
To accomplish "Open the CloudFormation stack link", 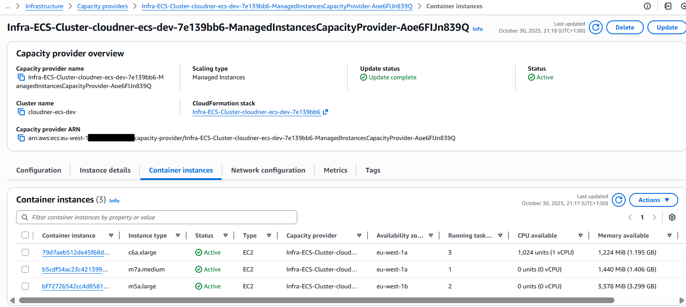I will pos(256,112).
